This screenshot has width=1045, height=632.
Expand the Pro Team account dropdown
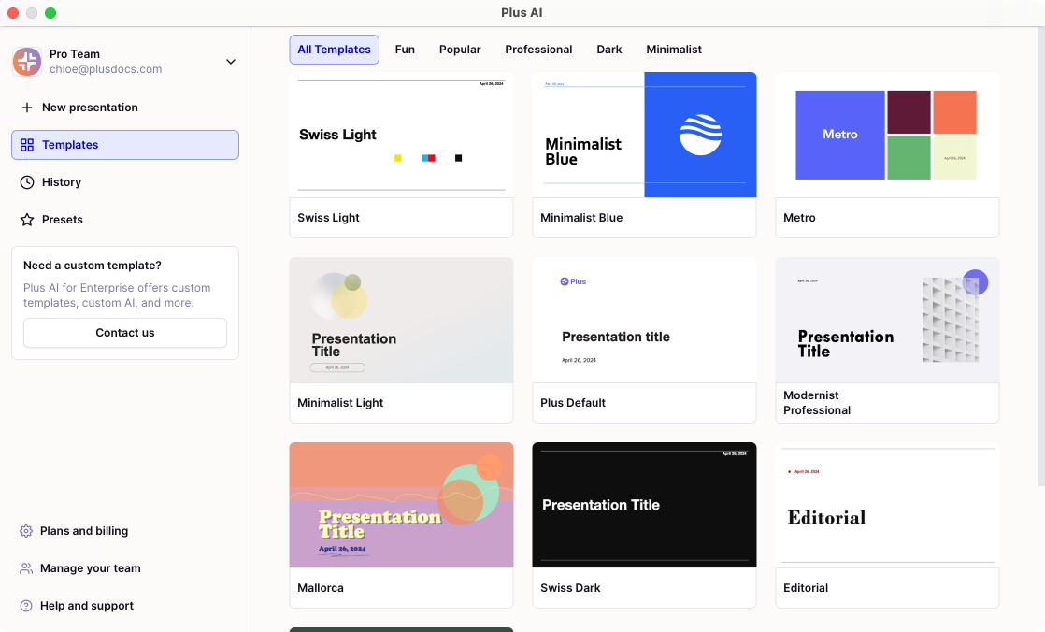coord(231,62)
